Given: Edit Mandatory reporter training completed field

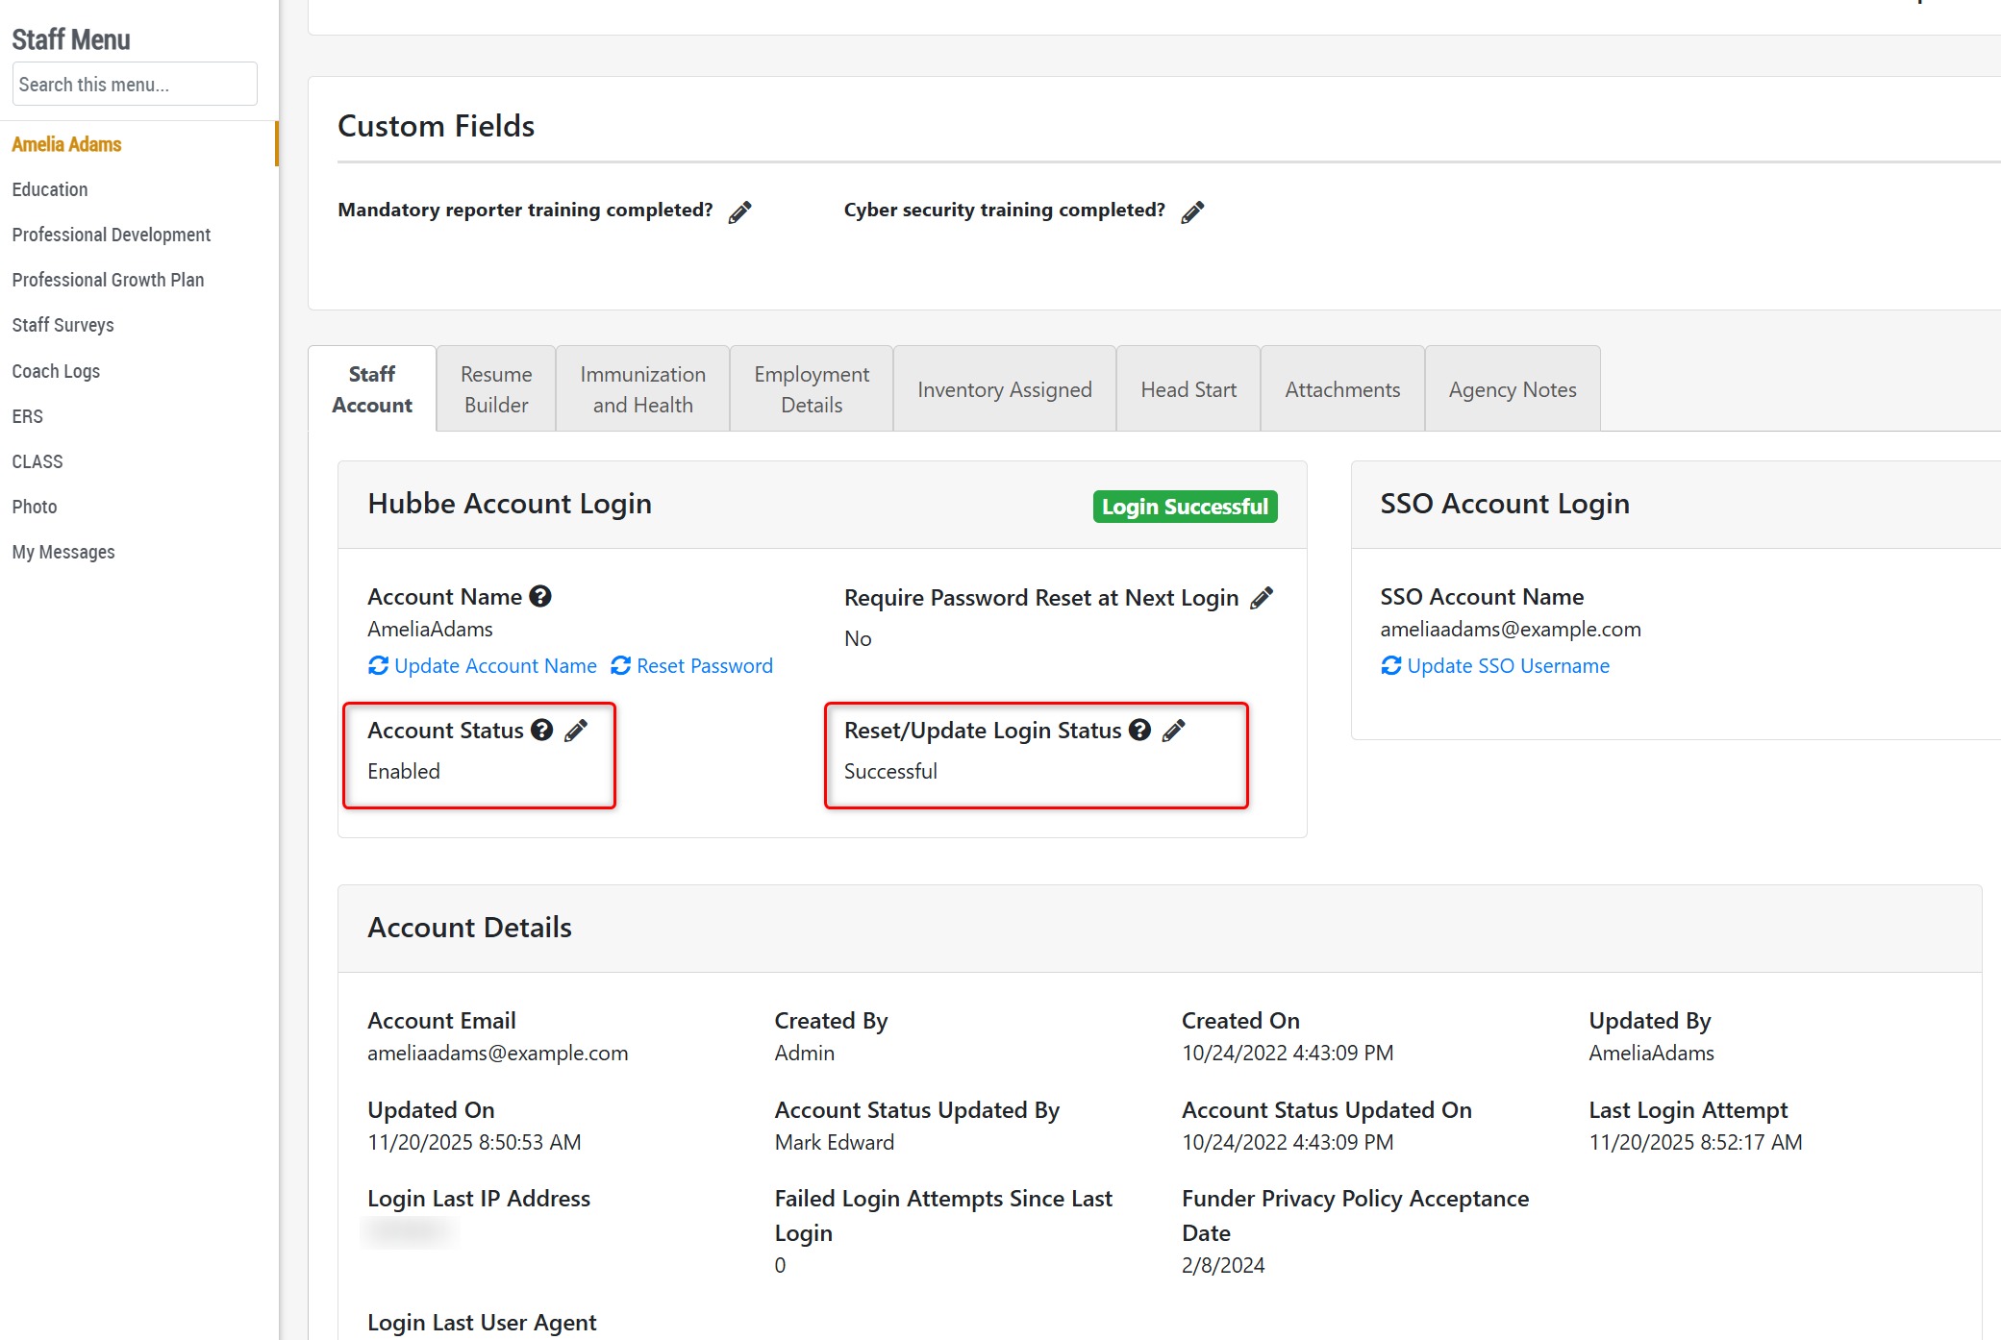Looking at the screenshot, I should [x=739, y=211].
